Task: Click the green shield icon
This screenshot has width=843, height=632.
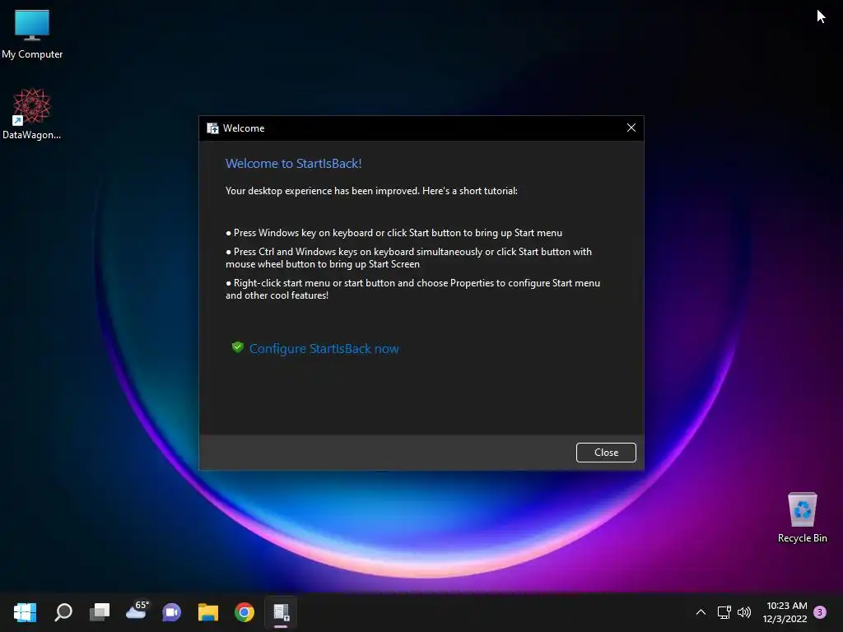Action: tap(238, 347)
